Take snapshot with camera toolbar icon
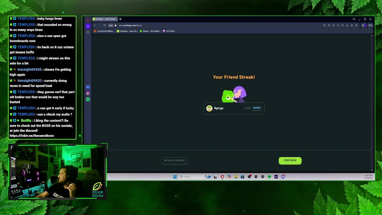 [329, 25]
